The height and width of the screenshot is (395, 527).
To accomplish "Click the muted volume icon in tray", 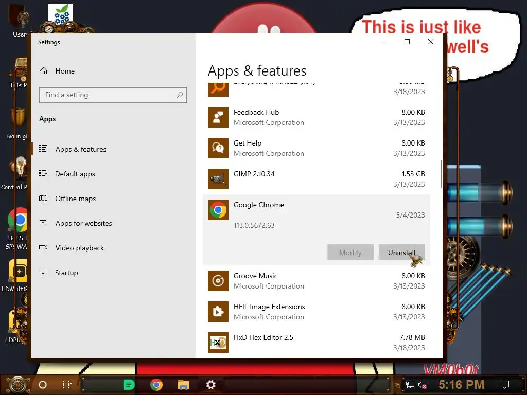I will (x=423, y=385).
